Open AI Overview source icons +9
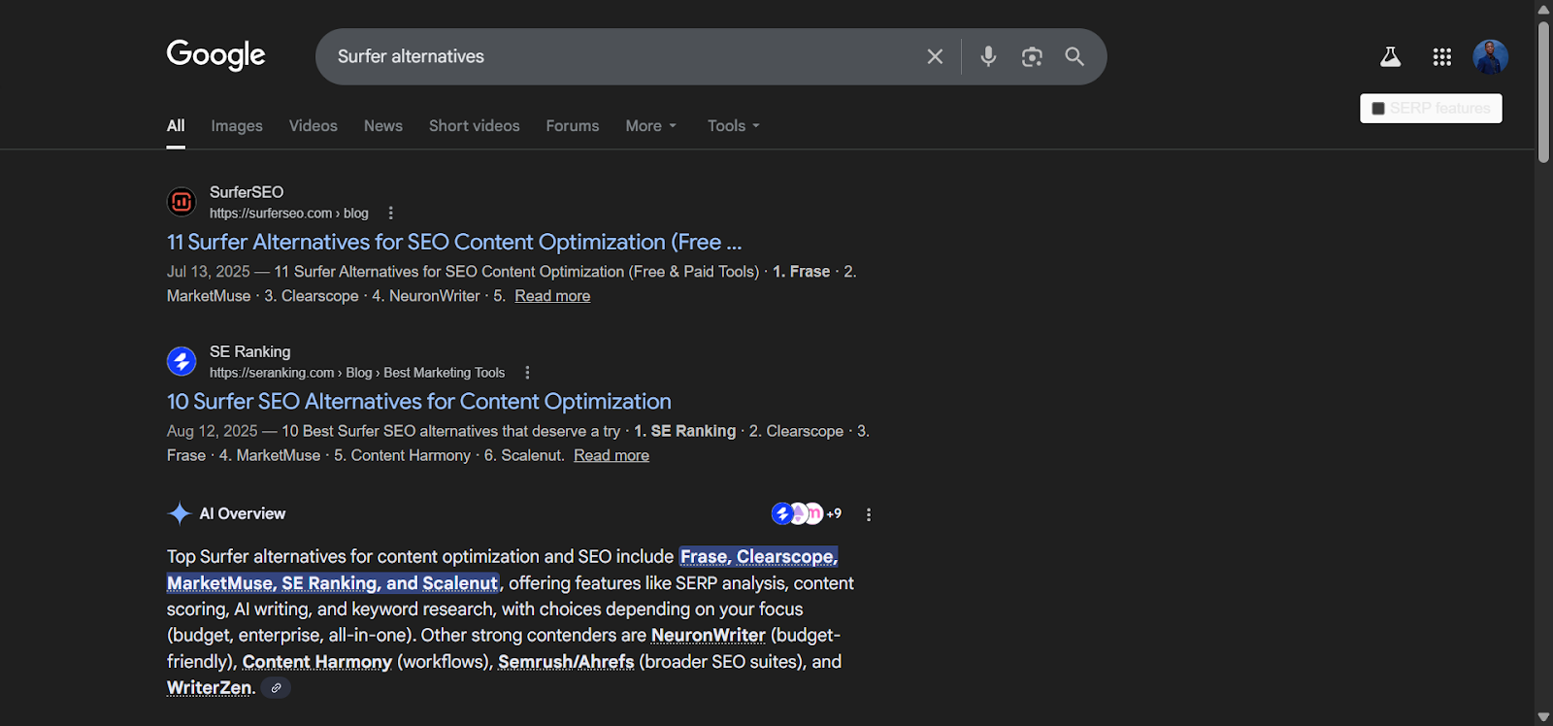1553x726 pixels. [x=807, y=513]
